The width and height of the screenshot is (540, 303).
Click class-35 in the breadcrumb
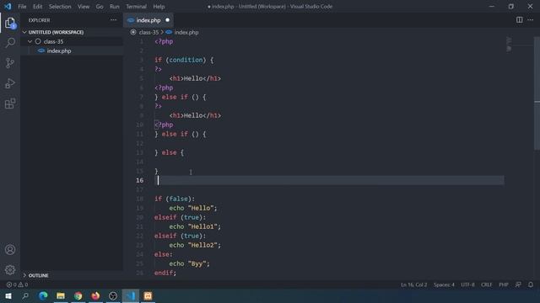pos(148,32)
